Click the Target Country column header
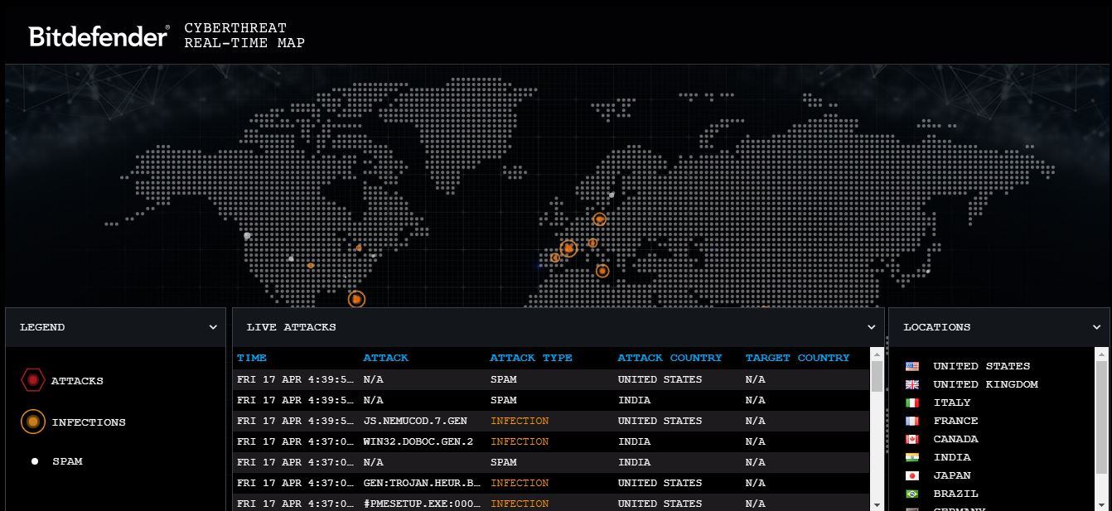The height and width of the screenshot is (511, 1112). (x=797, y=358)
